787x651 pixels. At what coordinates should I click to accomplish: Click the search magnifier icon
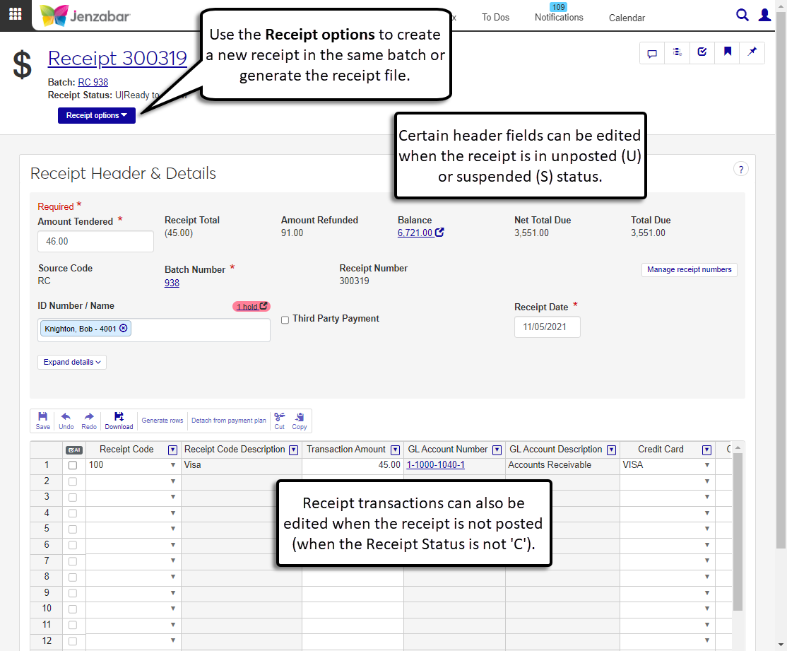(742, 15)
